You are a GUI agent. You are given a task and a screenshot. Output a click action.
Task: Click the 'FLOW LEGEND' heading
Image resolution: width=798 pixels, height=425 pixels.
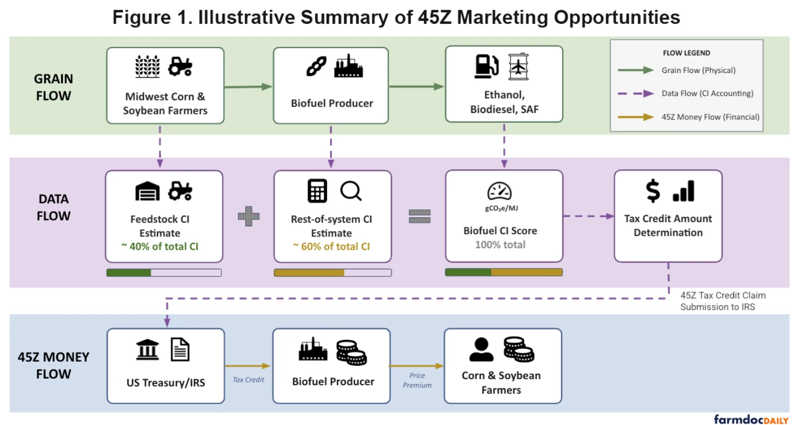click(687, 53)
